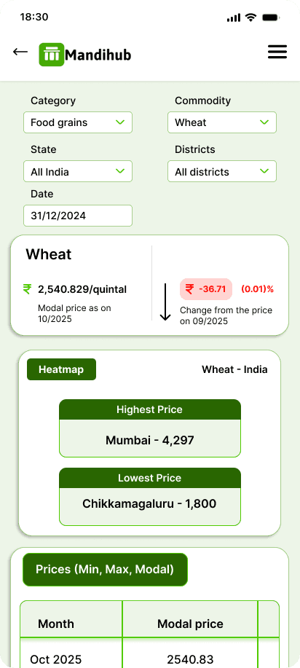Click the downward price trend arrow
Screen dimensions: 300x668
point(165,302)
